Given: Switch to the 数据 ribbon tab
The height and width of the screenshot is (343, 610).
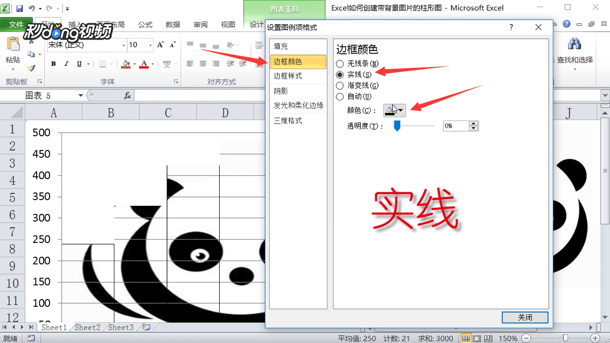Looking at the screenshot, I should pyautogui.click(x=173, y=25).
